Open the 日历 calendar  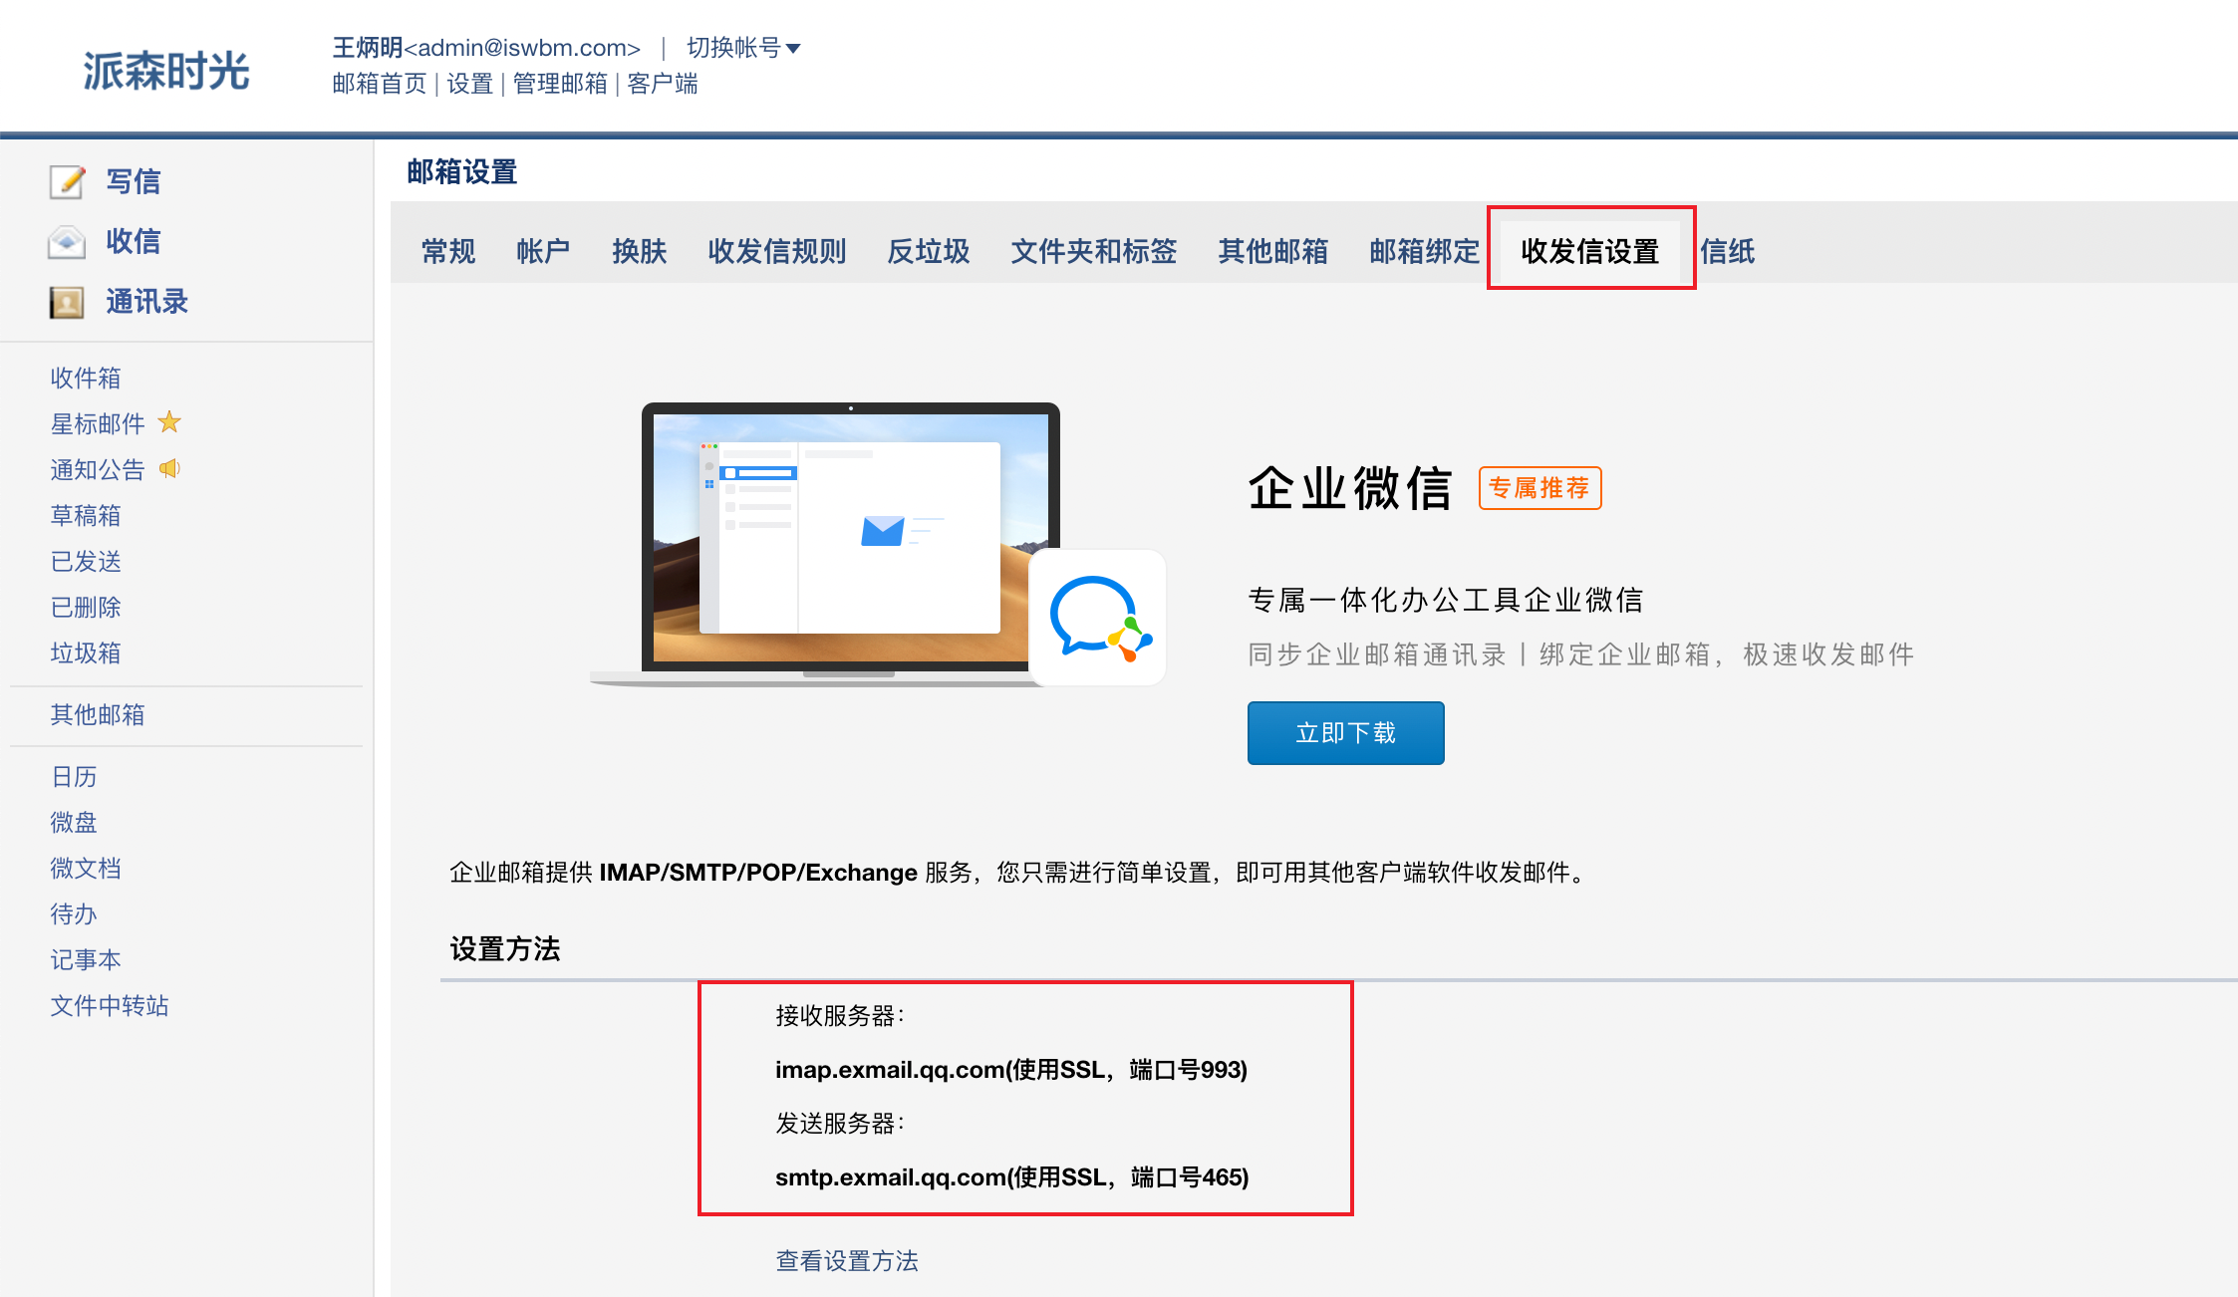coord(74,776)
